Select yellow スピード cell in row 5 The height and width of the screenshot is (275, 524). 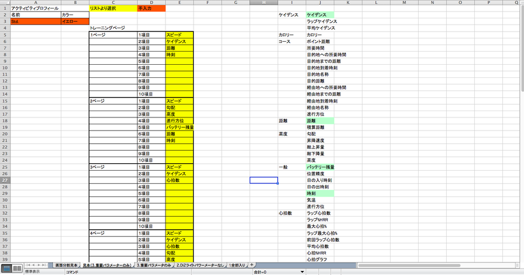pos(179,35)
